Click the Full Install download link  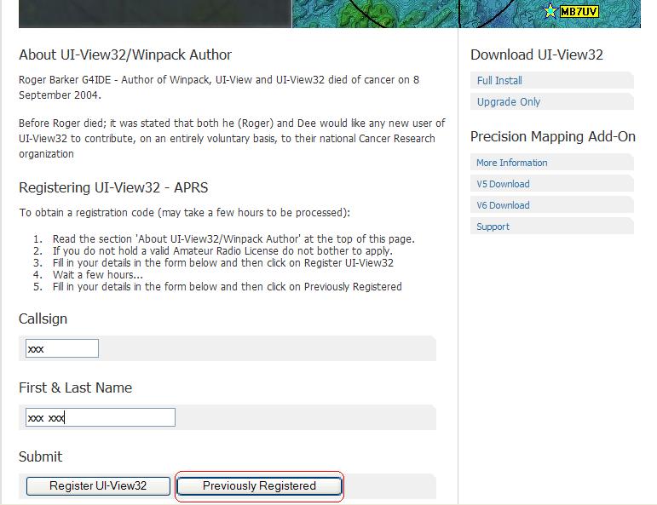[499, 80]
